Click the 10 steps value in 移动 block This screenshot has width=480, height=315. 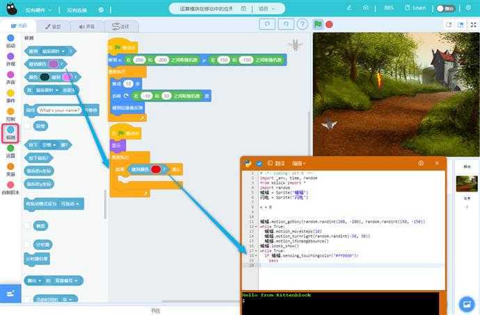tap(128, 84)
